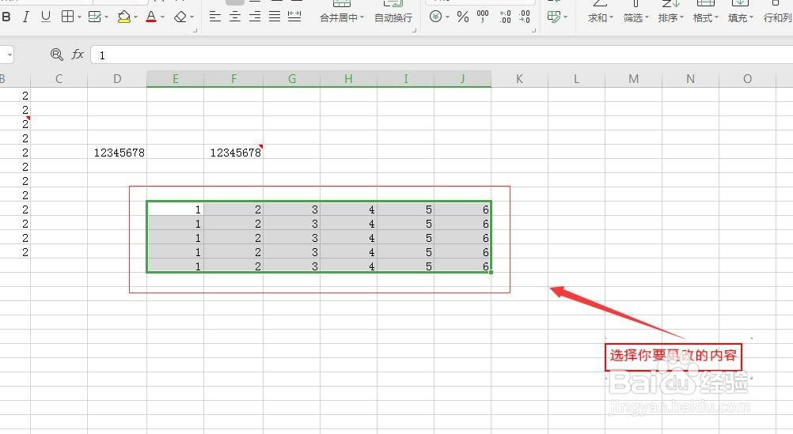The image size is (793, 434).
Task: Open 排序 dropdown arrow
Action: click(x=681, y=17)
